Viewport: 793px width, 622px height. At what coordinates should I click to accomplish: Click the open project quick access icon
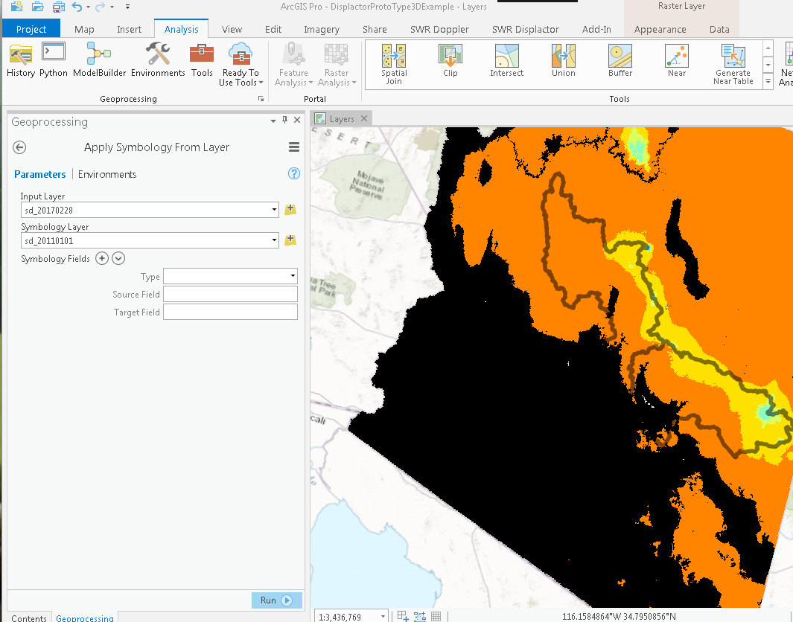point(37,7)
